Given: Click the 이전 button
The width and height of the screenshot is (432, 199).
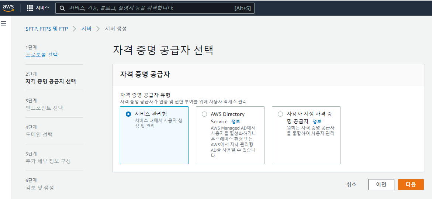Looking at the screenshot, I should tap(381, 185).
